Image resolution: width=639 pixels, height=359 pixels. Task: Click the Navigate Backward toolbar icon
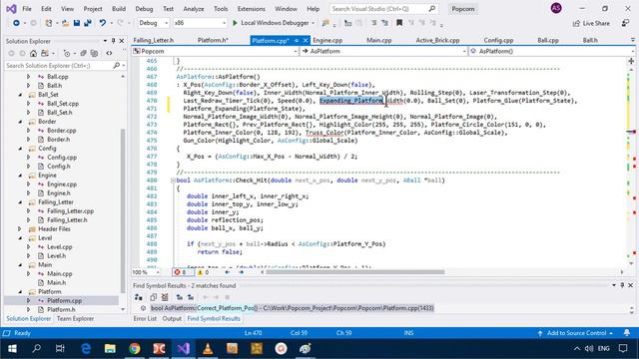pyautogui.click(x=16, y=23)
